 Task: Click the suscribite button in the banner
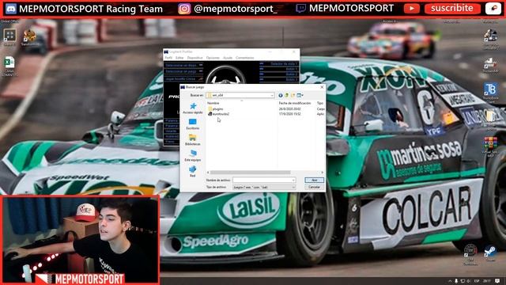pyautogui.click(x=452, y=9)
